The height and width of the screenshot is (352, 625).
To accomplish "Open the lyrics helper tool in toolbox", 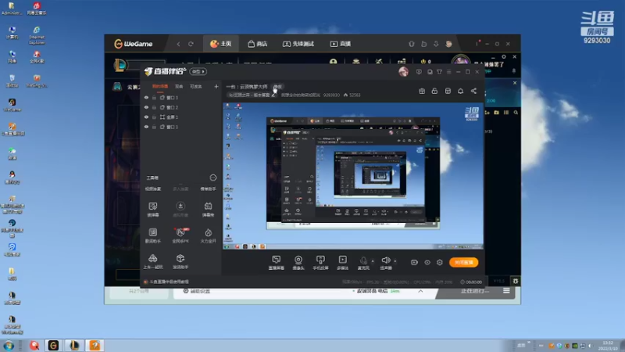I will (153, 235).
